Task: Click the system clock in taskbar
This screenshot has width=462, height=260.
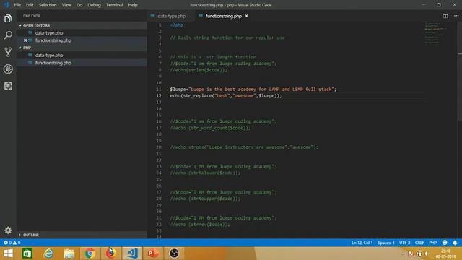Action: (x=446, y=253)
